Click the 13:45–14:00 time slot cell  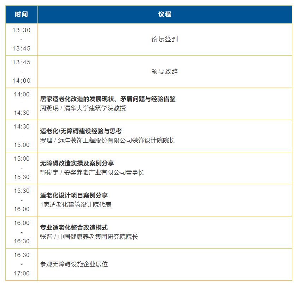pos(21,72)
